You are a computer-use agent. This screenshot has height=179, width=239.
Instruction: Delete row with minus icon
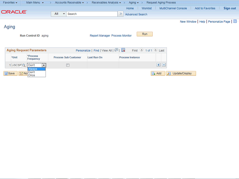pos(164,65)
